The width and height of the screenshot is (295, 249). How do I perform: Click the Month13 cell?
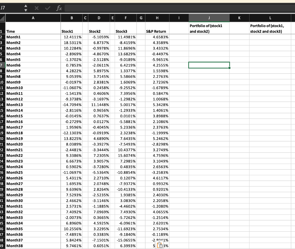click(33, 105)
